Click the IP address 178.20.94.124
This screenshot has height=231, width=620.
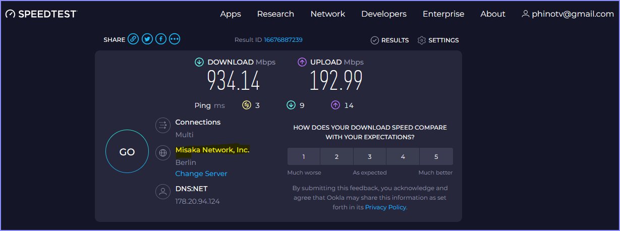197,201
